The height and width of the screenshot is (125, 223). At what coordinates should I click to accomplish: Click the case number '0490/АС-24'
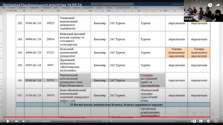(33, 39)
